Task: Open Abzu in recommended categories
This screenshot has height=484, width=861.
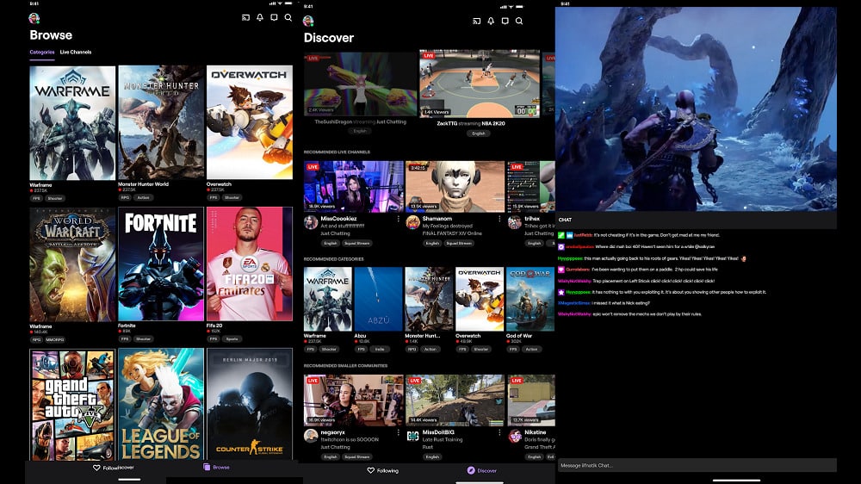Action: (x=378, y=299)
